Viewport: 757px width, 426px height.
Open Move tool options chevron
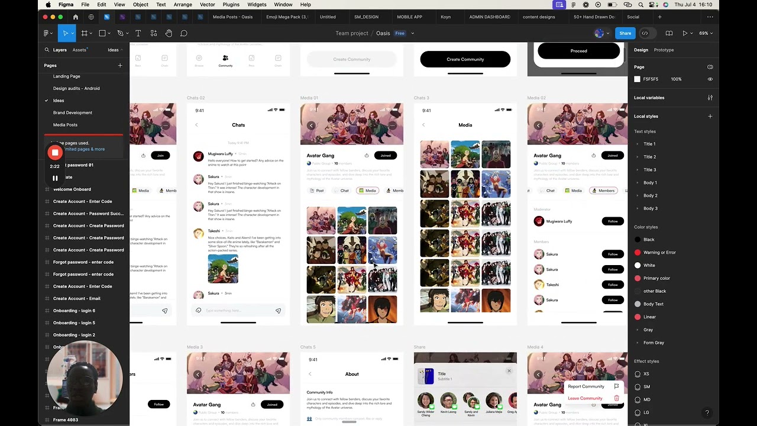(72, 33)
